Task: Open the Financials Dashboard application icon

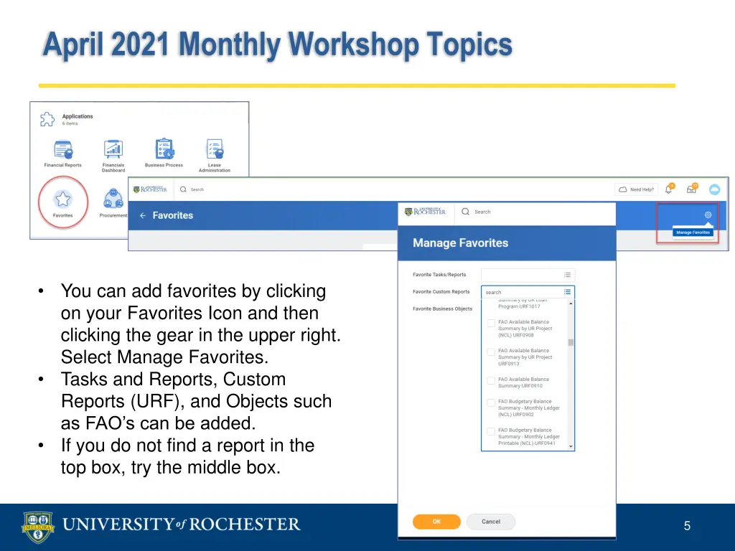Action: click(x=113, y=150)
